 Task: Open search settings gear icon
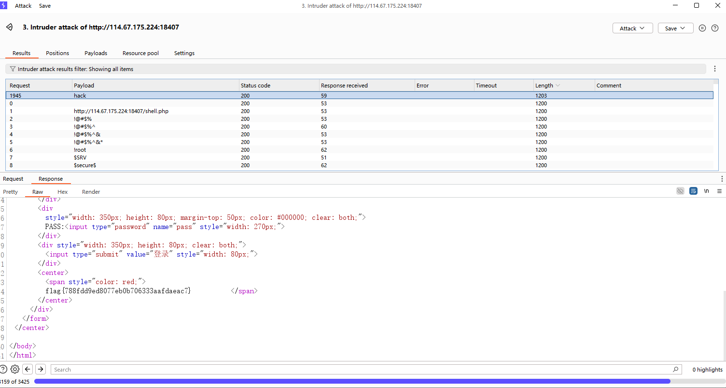click(15, 369)
